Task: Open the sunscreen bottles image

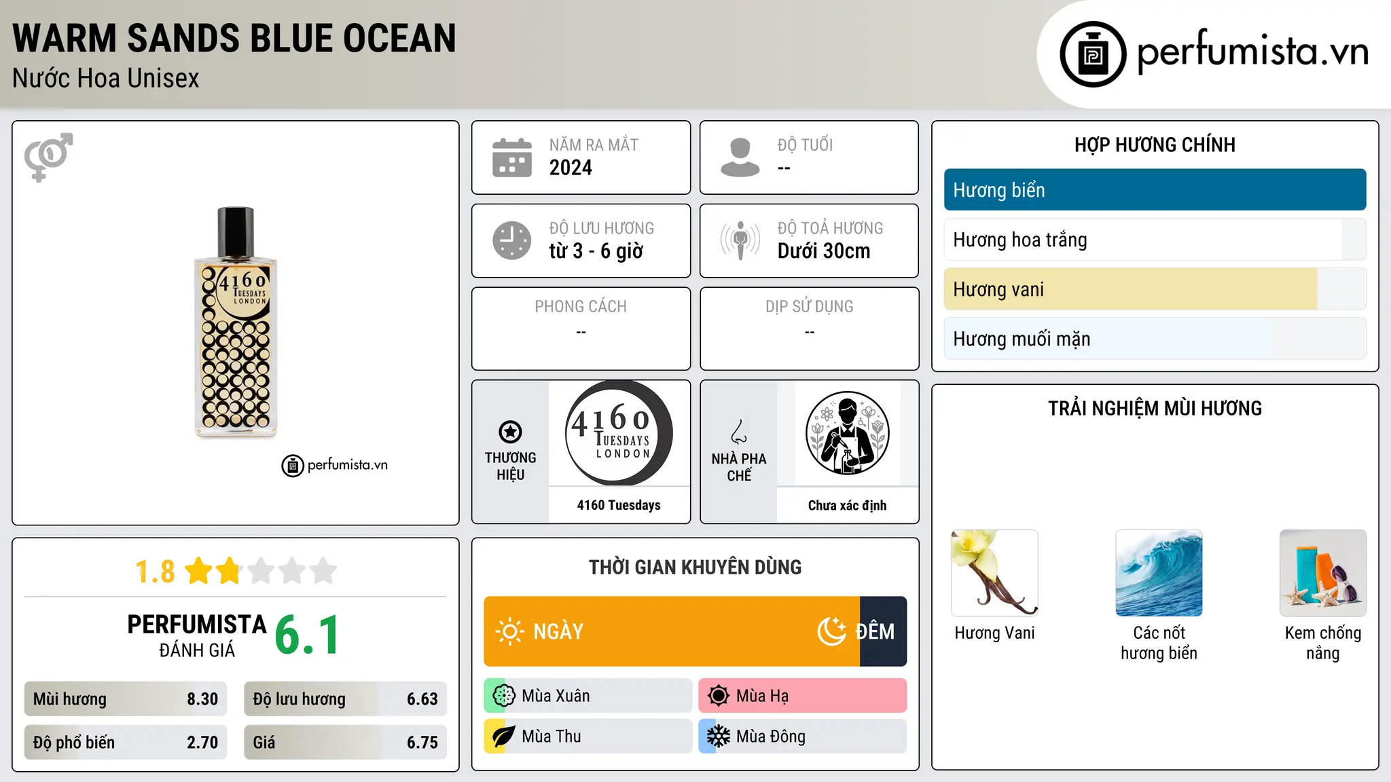Action: point(1323,573)
